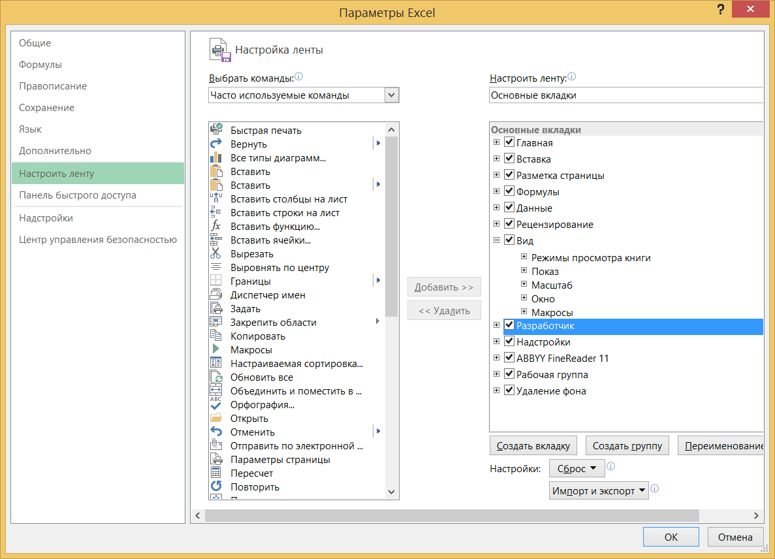775x559 pixels.
Task: Disable the Разработчик tab checkbox
Action: pos(509,325)
